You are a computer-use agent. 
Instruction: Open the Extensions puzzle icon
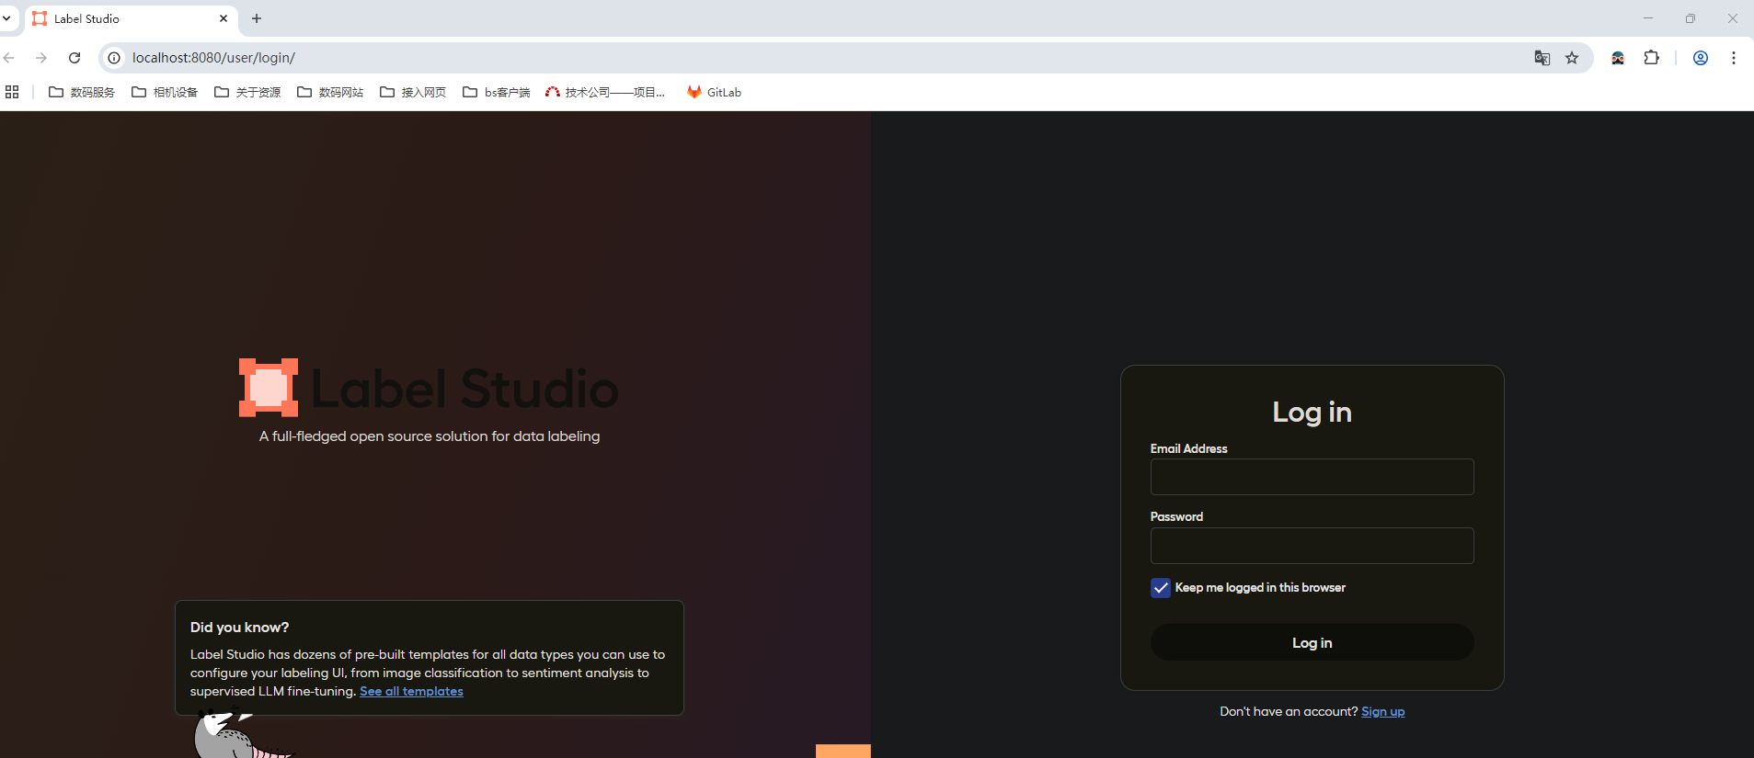(1652, 58)
